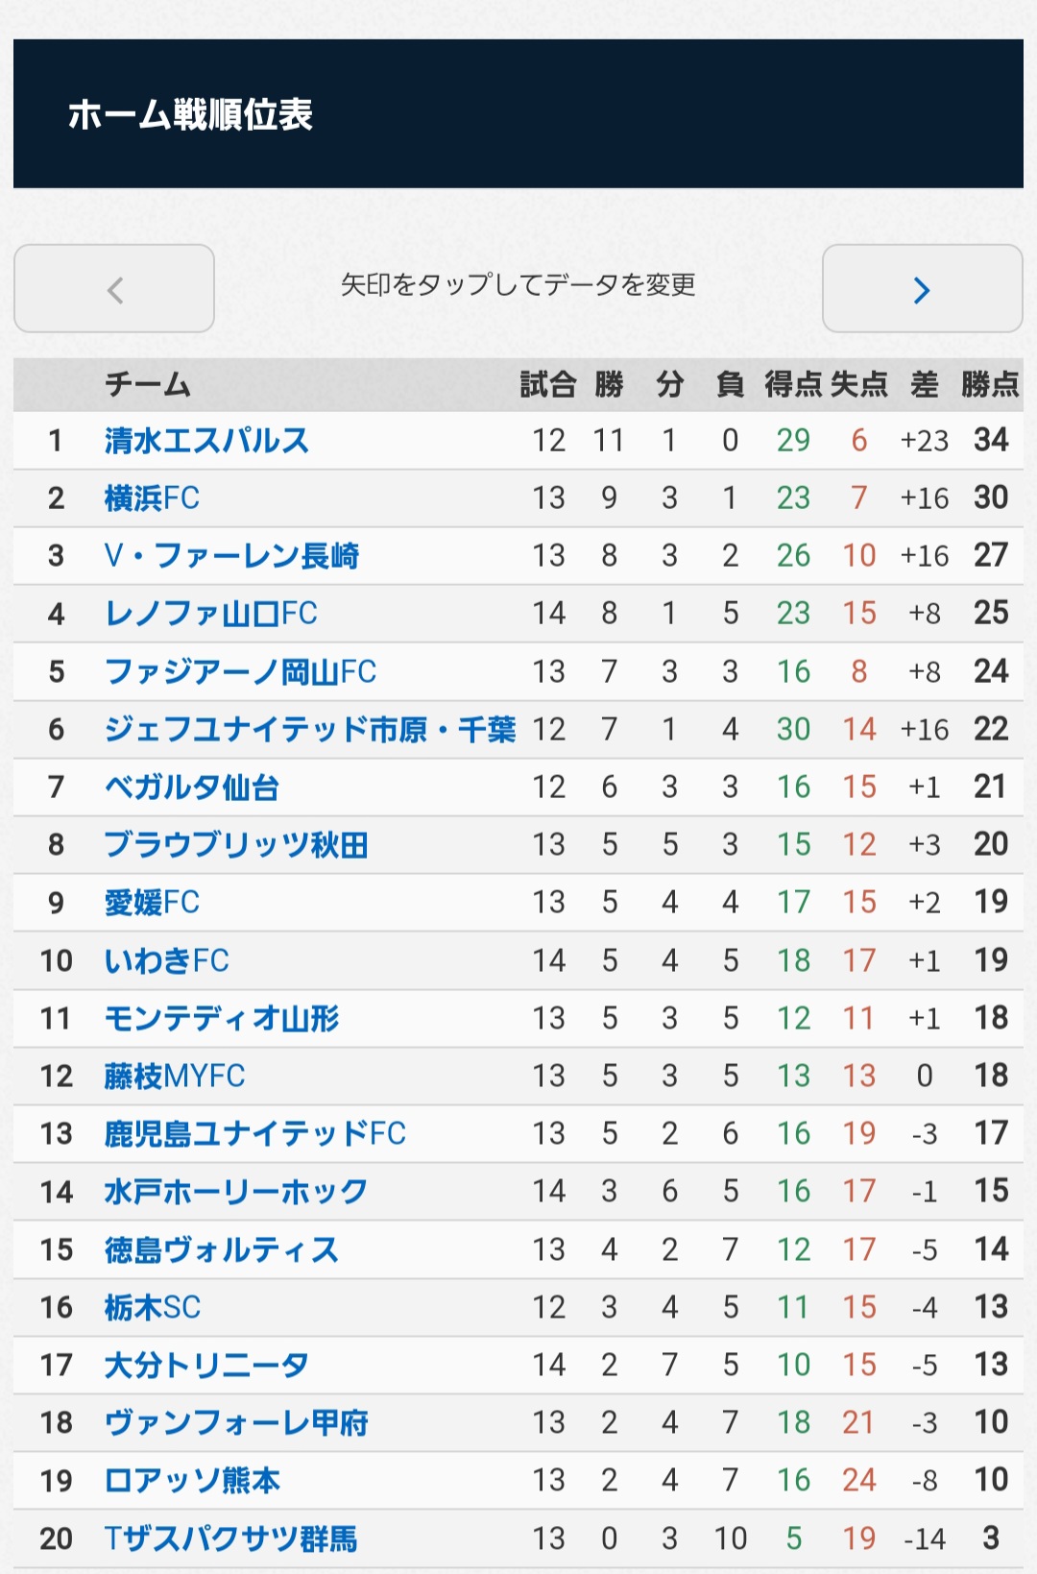Click the 愛媛FC link
This screenshot has width=1037, height=1574.
coord(152,903)
